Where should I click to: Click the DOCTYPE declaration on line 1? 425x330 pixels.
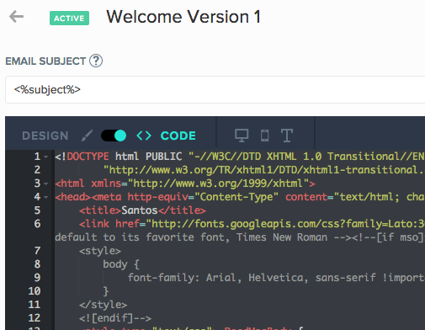pos(239,157)
